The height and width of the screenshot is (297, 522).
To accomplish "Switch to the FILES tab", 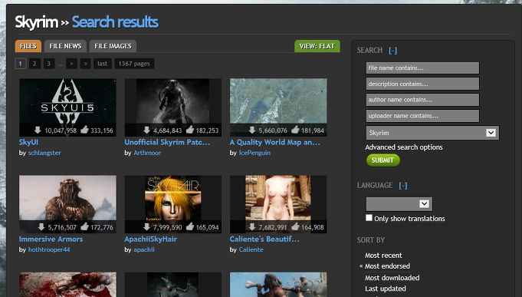I will [28, 46].
